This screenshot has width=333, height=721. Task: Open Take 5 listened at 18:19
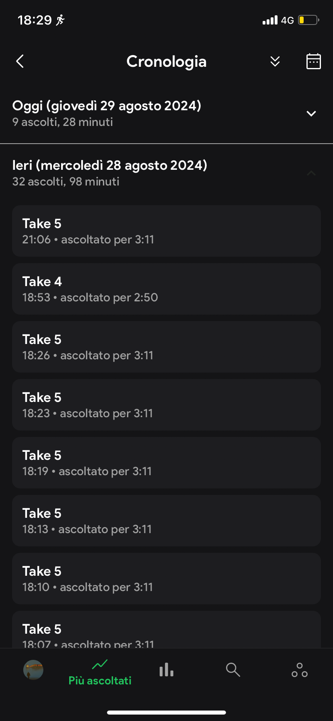[x=166, y=463]
